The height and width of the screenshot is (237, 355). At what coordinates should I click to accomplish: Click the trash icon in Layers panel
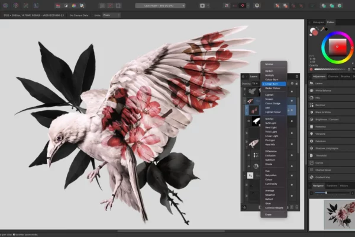[x=297, y=207]
